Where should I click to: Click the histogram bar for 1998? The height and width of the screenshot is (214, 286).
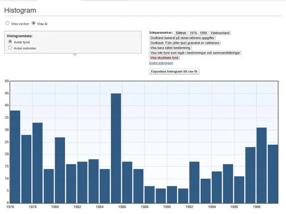[x=262, y=165]
